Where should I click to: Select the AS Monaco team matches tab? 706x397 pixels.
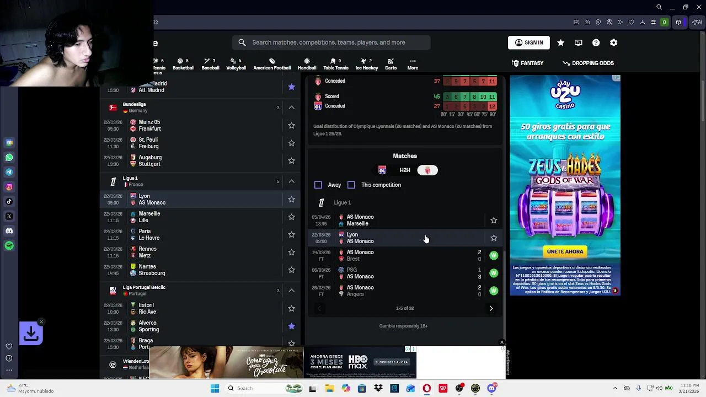pyautogui.click(x=427, y=170)
